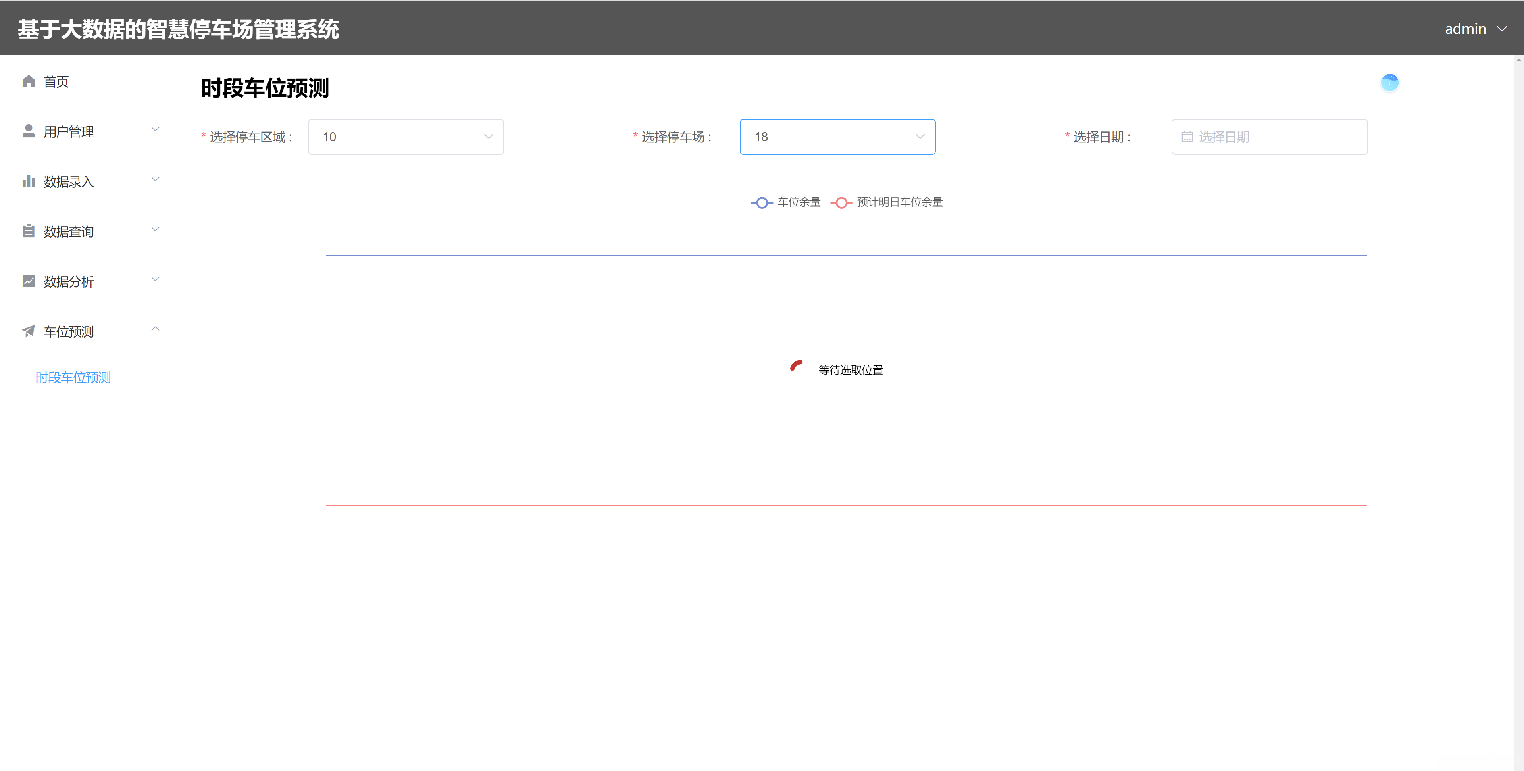1524x771 pixels.
Task: Go to 首页 in the sidebar
Action: coord(56,82)
